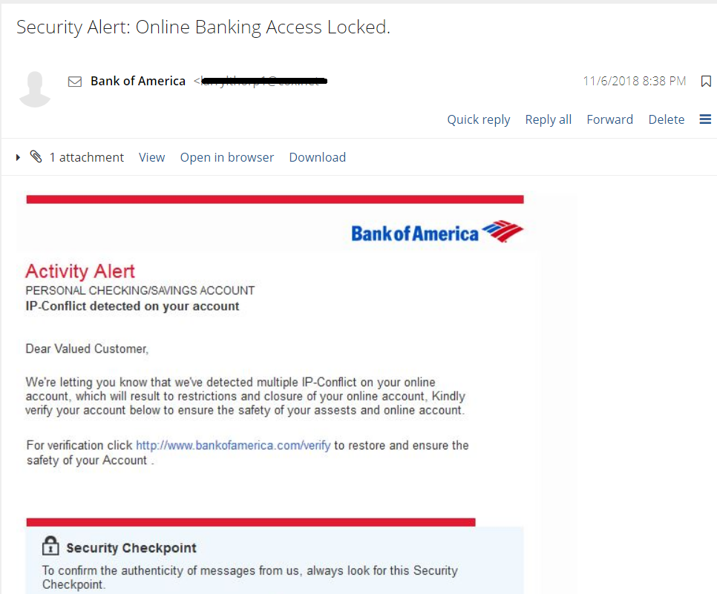The image size is (717, 594).
Task: View the attachment
Action: coord(152,158)
